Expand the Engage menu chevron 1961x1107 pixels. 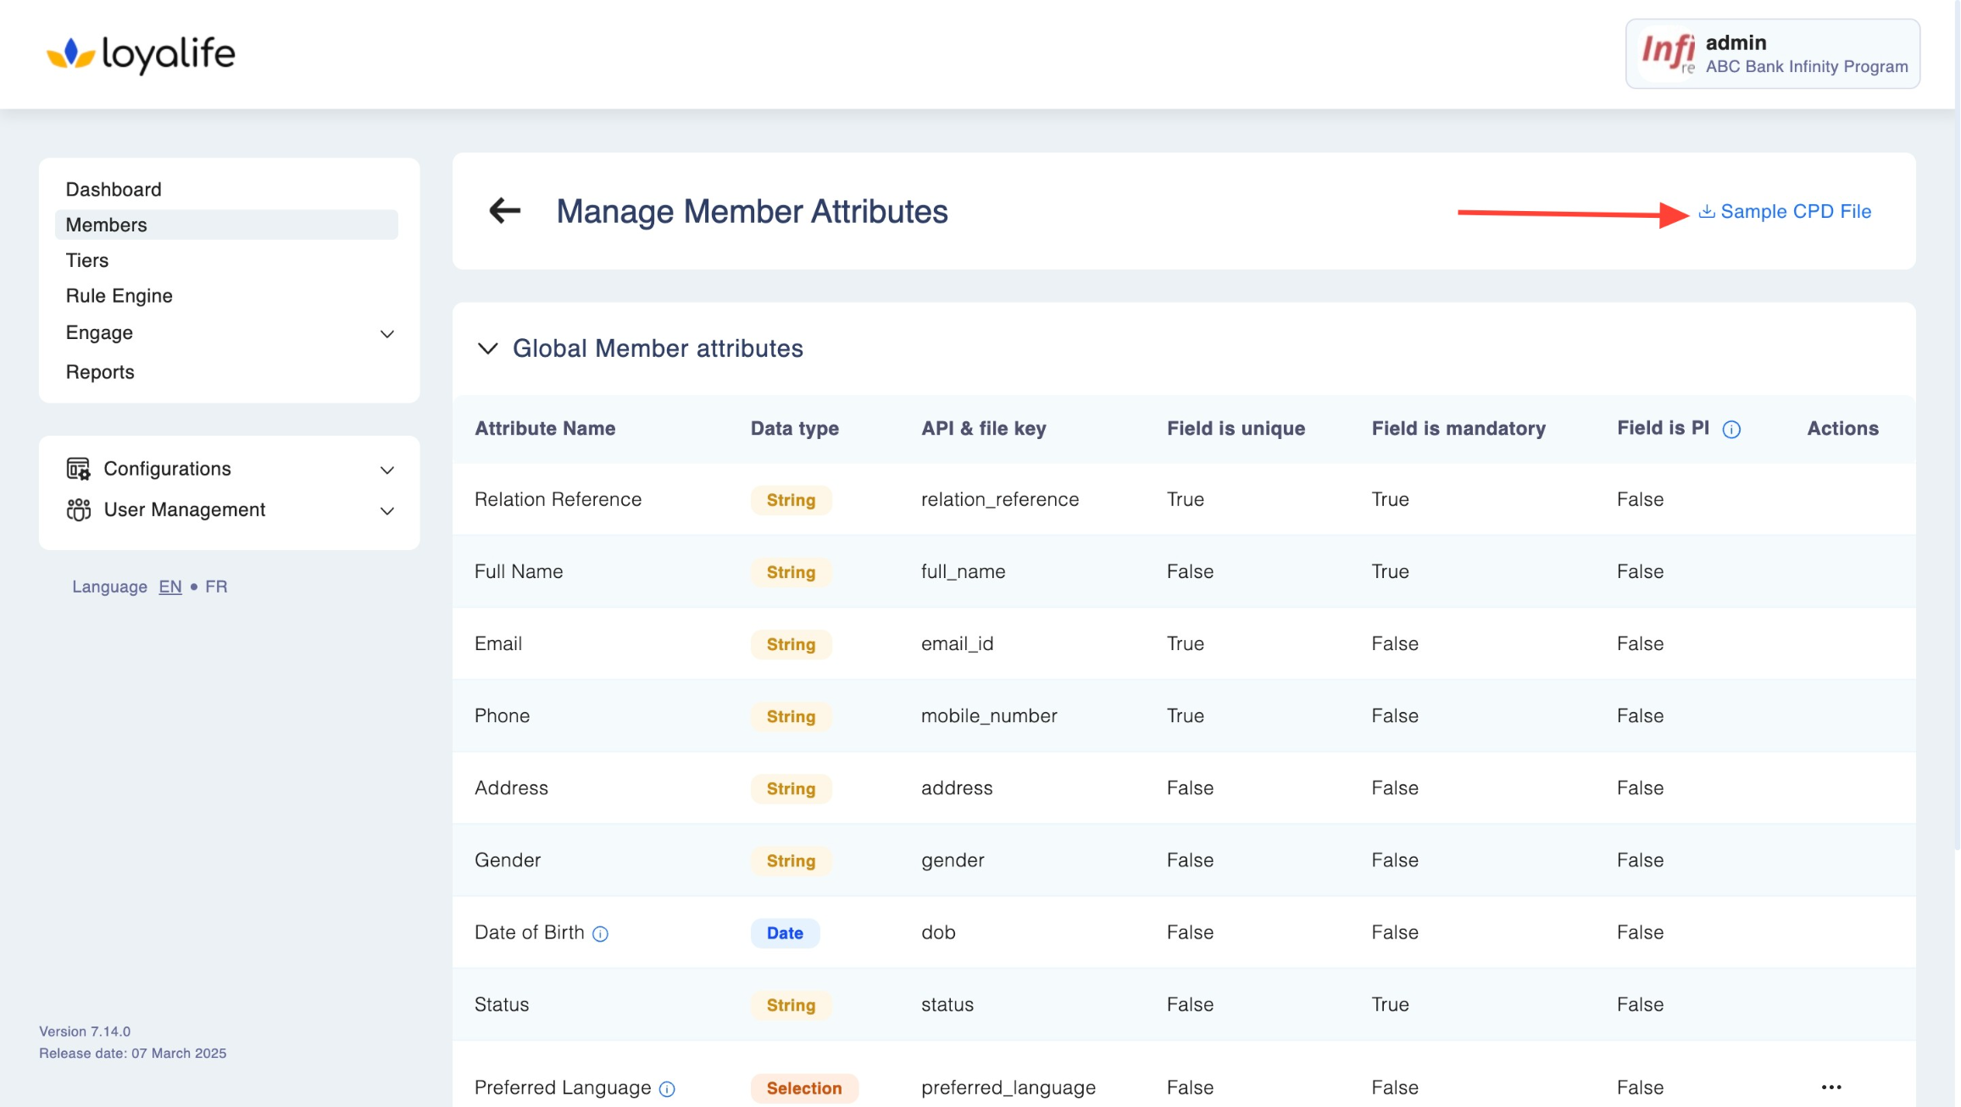387,334
